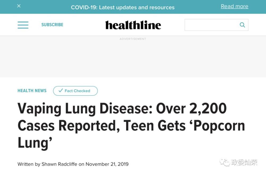This screenshot has width=266, height=174.
Task: Open the HEALTH NEWS category
Action: point(32,91)
